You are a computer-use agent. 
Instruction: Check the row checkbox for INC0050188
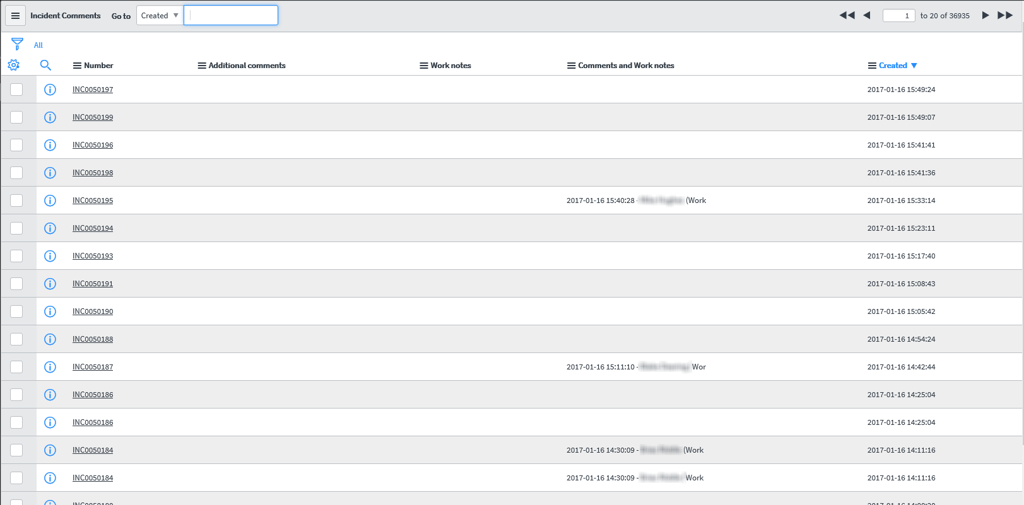coord(16,339)
